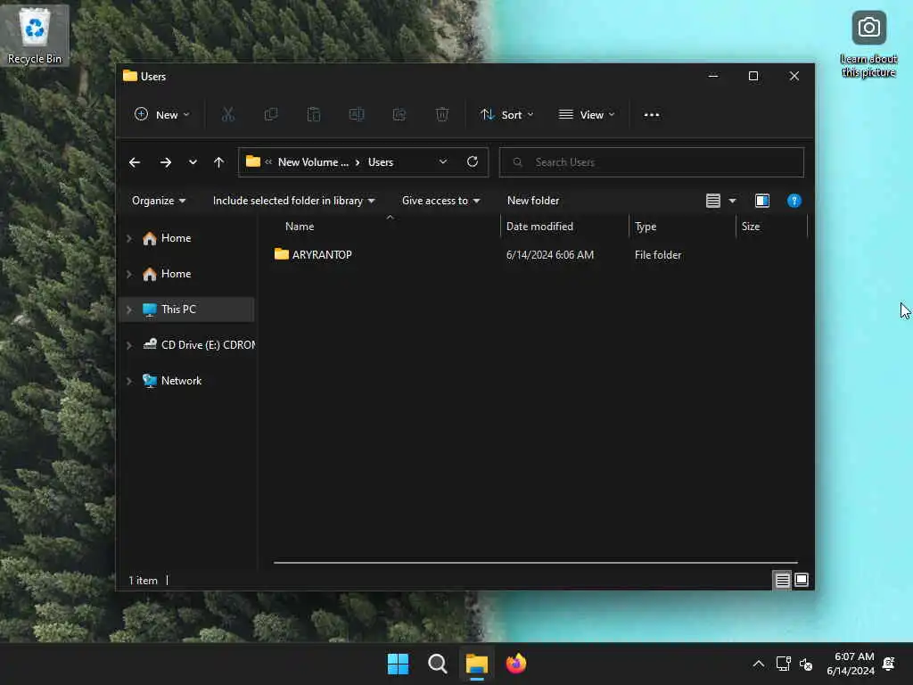Open the View dropdown menu
The width and height of the screenshot is (913, 685).
pyautogui.click(x=587, y=115)
